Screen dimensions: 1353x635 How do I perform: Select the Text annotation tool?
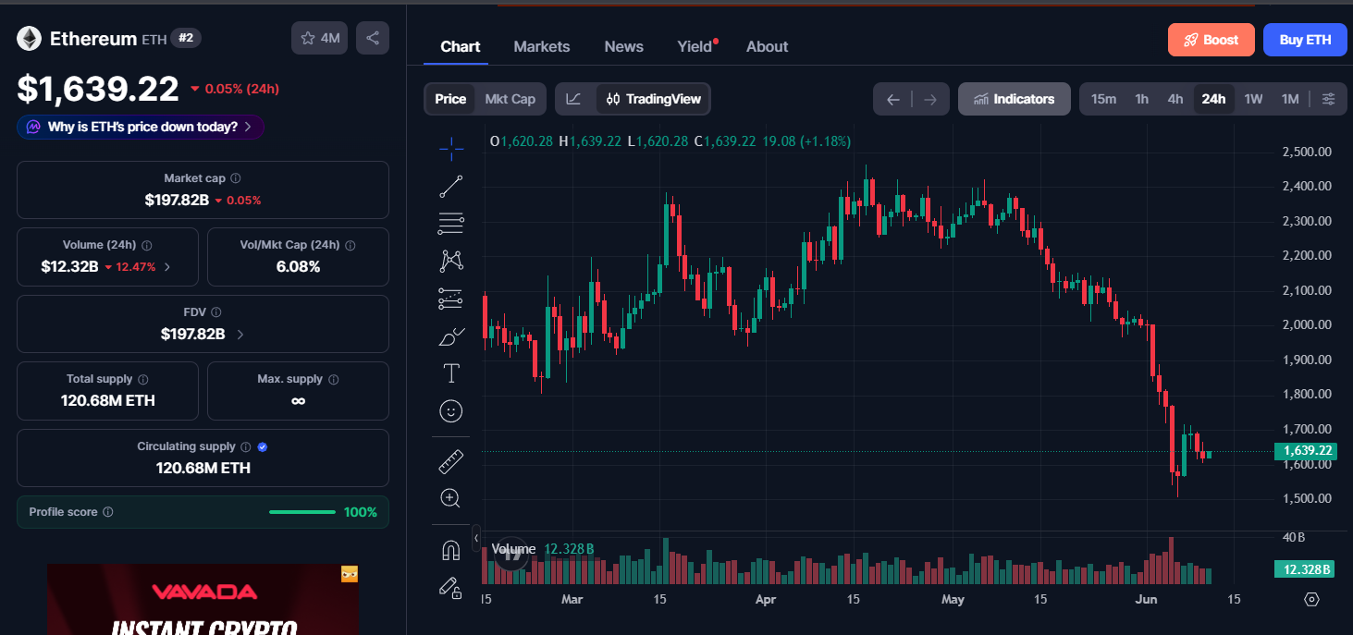(x=451, y=373)
